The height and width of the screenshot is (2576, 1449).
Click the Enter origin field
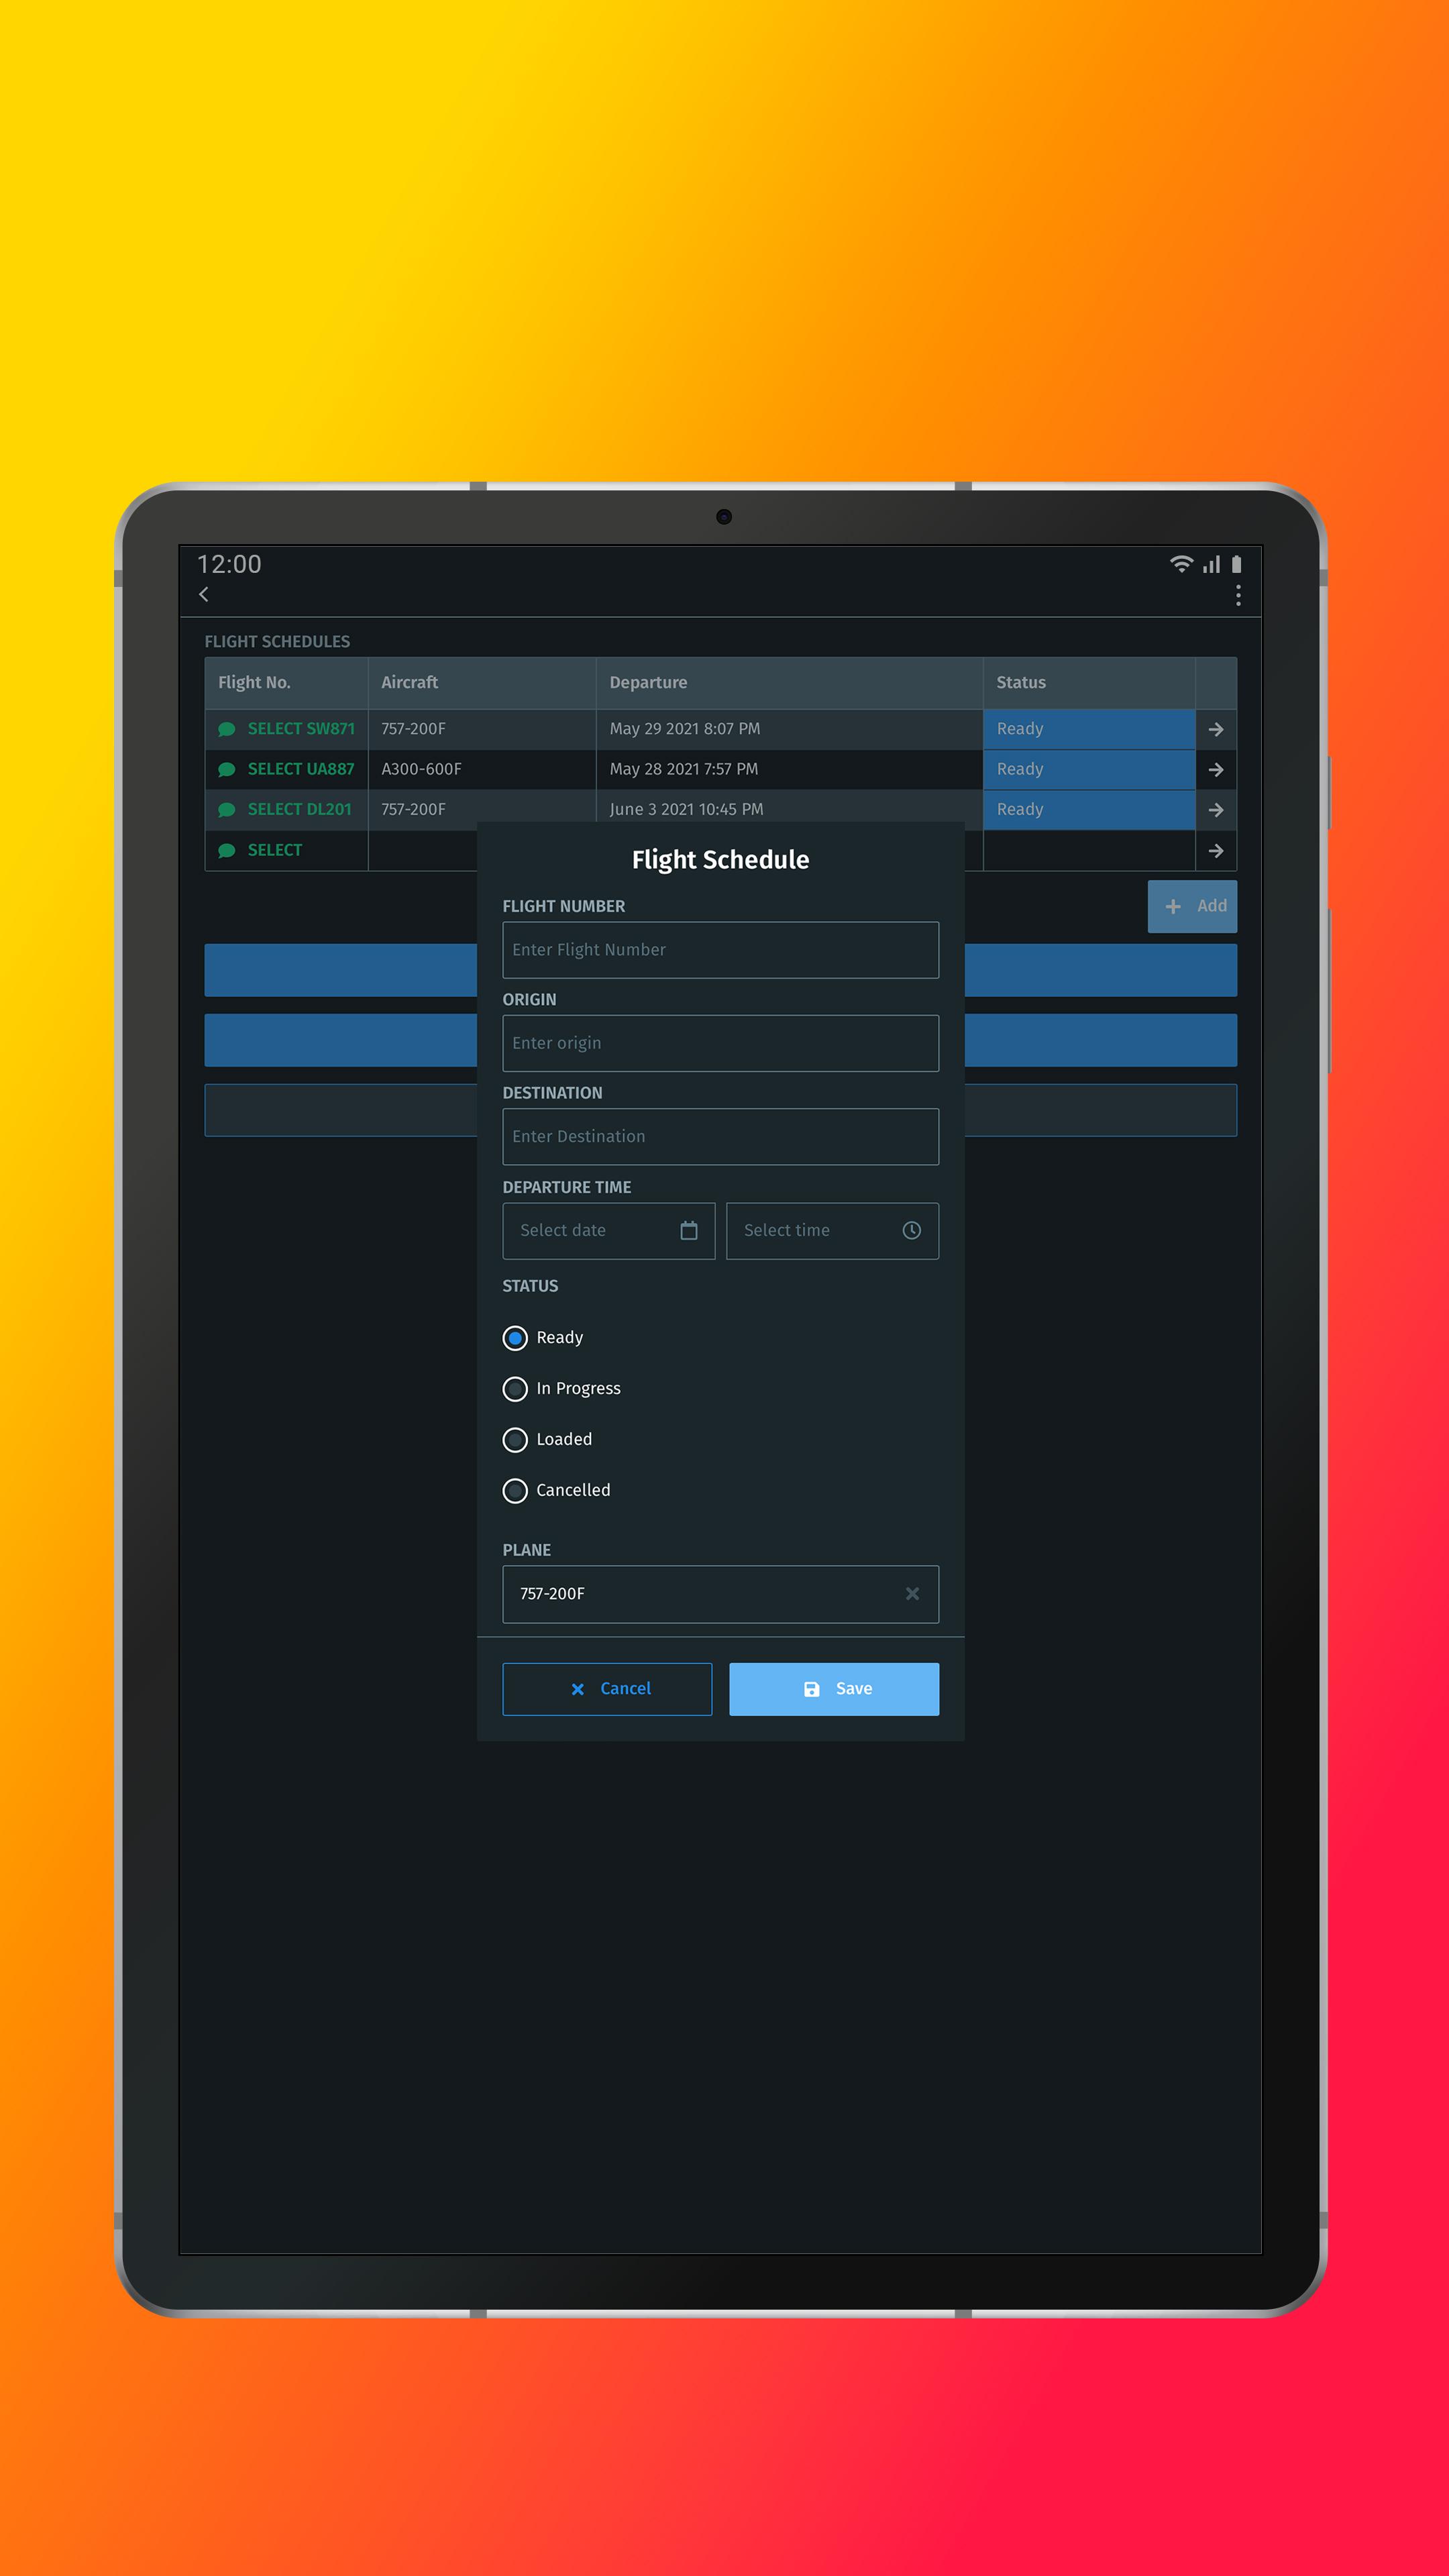720,1043
